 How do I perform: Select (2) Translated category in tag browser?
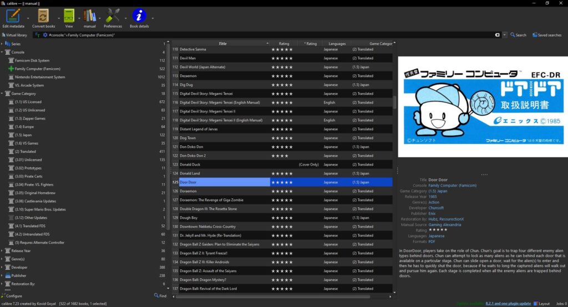pos(25,151)
